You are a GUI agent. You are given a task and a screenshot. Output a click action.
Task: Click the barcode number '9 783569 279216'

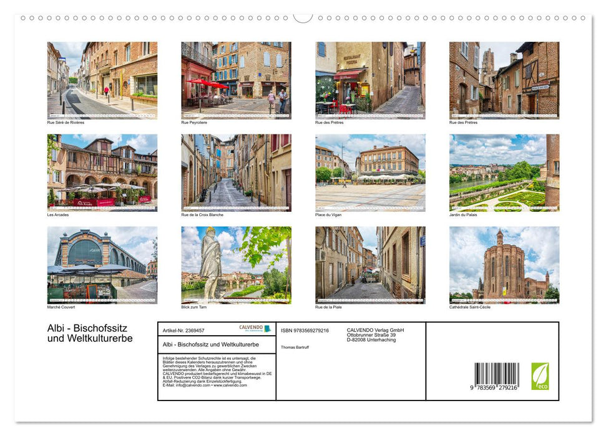pyautogui.click(x=494, y=388)
